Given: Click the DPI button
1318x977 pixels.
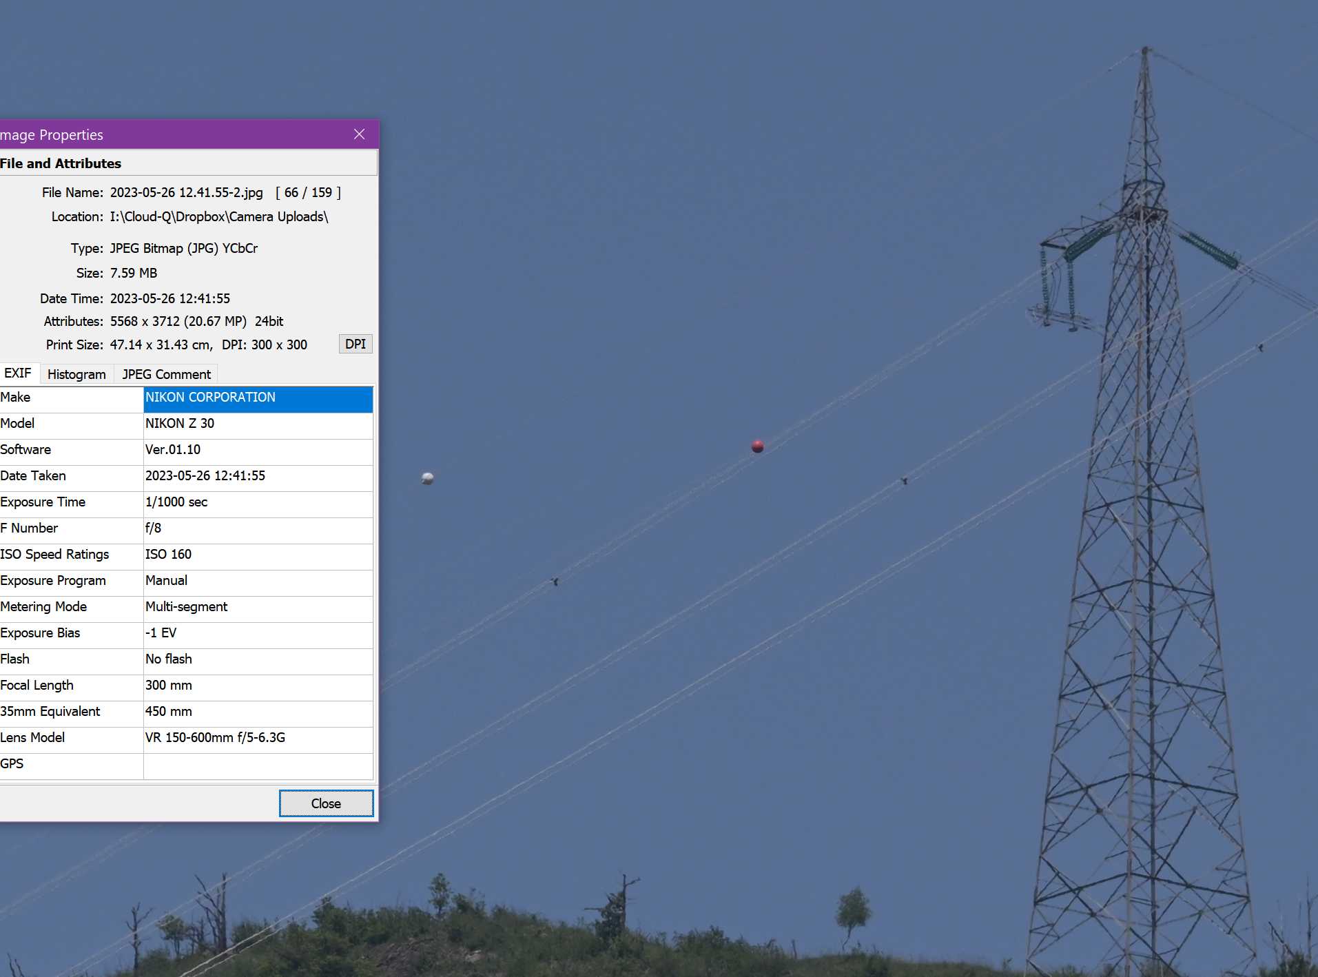Looking at the screenshot, I should [x=355, y=344].
